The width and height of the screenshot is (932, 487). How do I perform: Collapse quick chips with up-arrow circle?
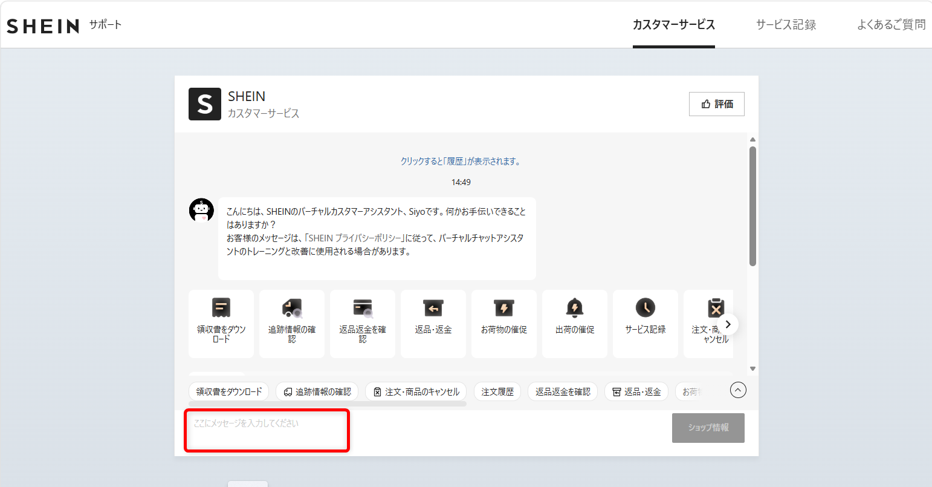point(738,390)
